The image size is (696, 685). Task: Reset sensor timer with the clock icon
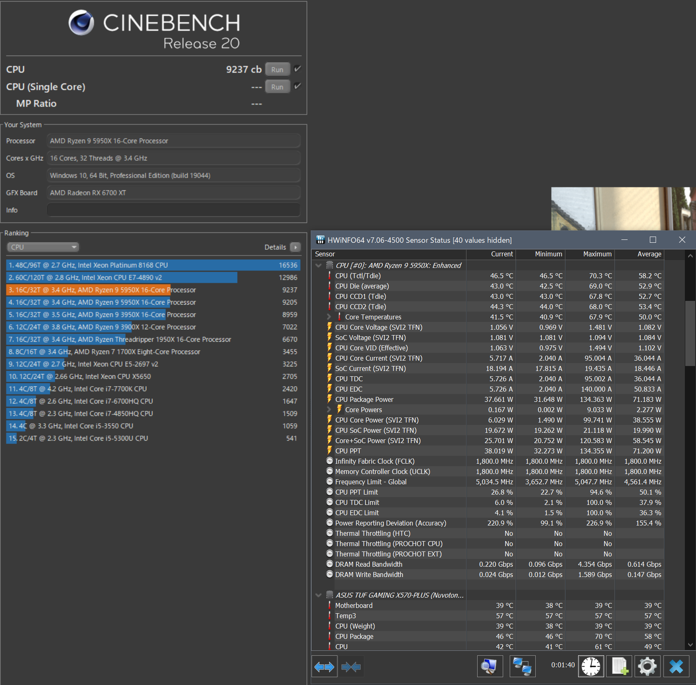point(591,666)
